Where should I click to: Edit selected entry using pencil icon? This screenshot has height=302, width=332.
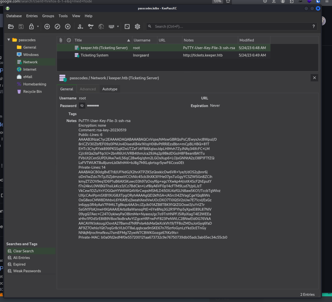(57, 27)
